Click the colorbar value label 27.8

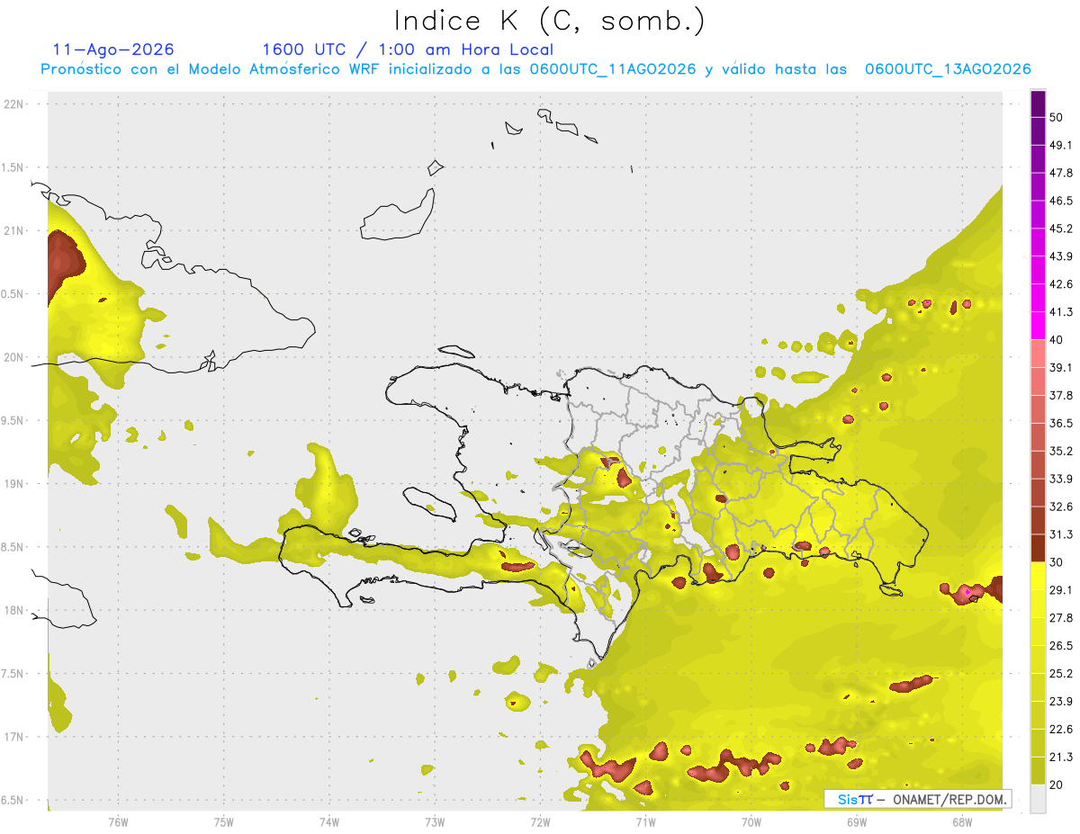pyautogui.click(x=1061, y=618)
